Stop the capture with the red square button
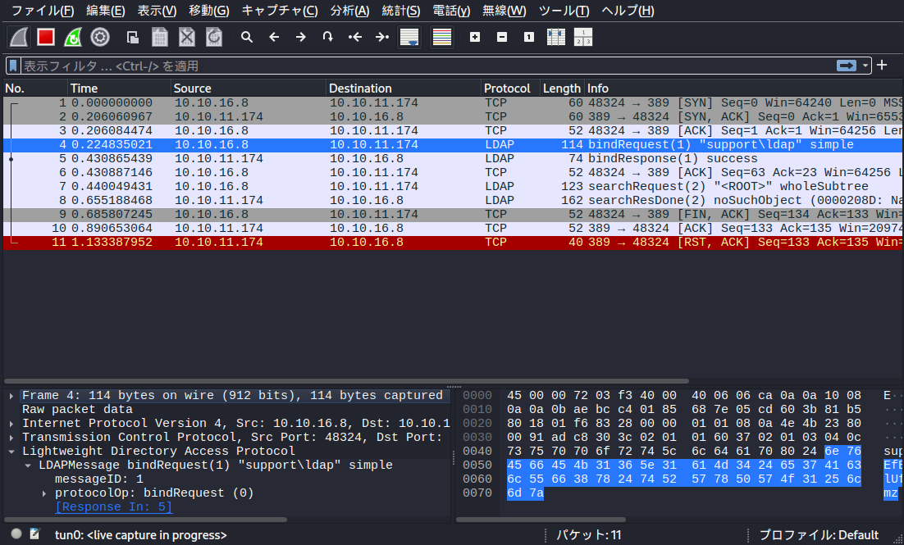Image resolution: width=904 pixels, height=545 pixels. [46, 37]
